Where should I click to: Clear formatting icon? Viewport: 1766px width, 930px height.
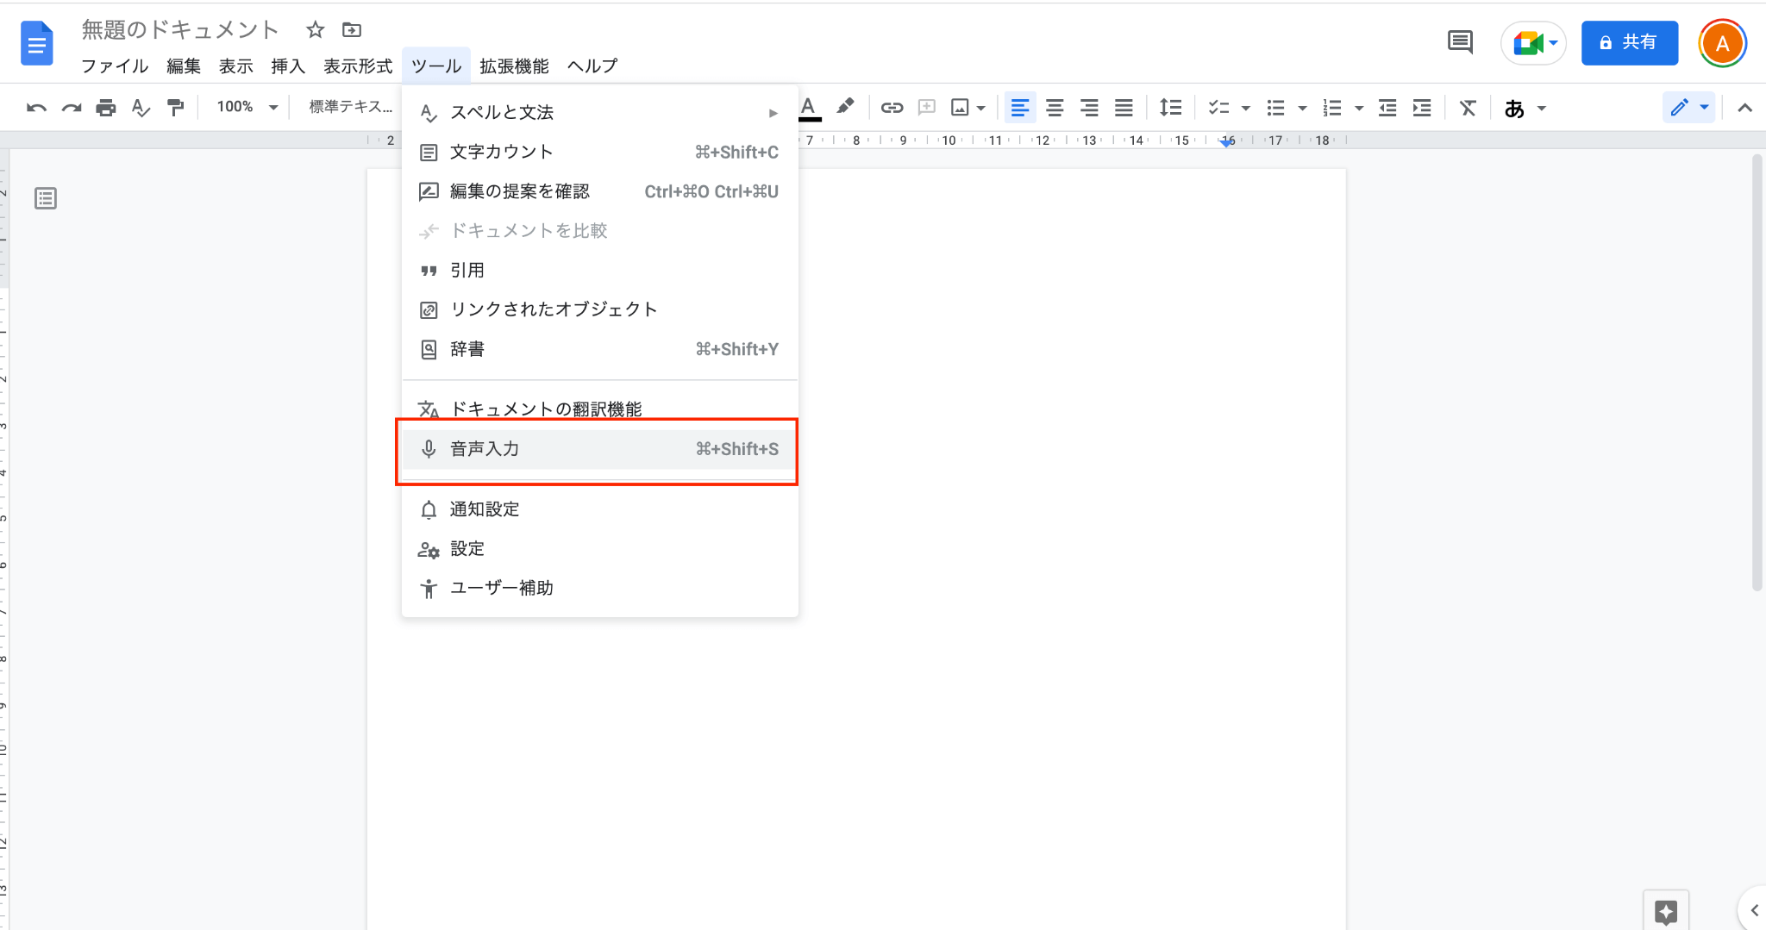(x=1468, y=108)
